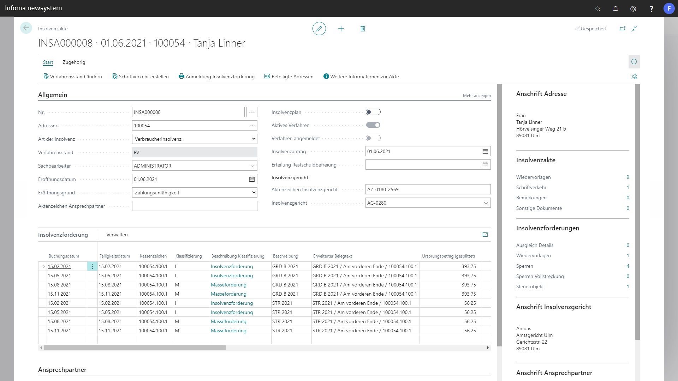Viewport: 678px width, 381px height.
Task: Enable the Insolvenzplan toggle
Action: click(x=373, y=112)
